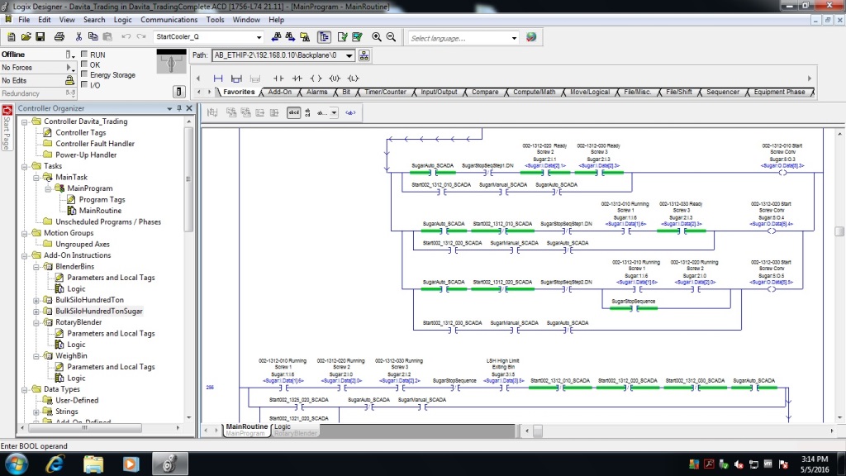Viewport: 846px width, 476px height.
Task: Expand the BulkSiloHundredTonSugar tree node
Action: click(36, 312)
